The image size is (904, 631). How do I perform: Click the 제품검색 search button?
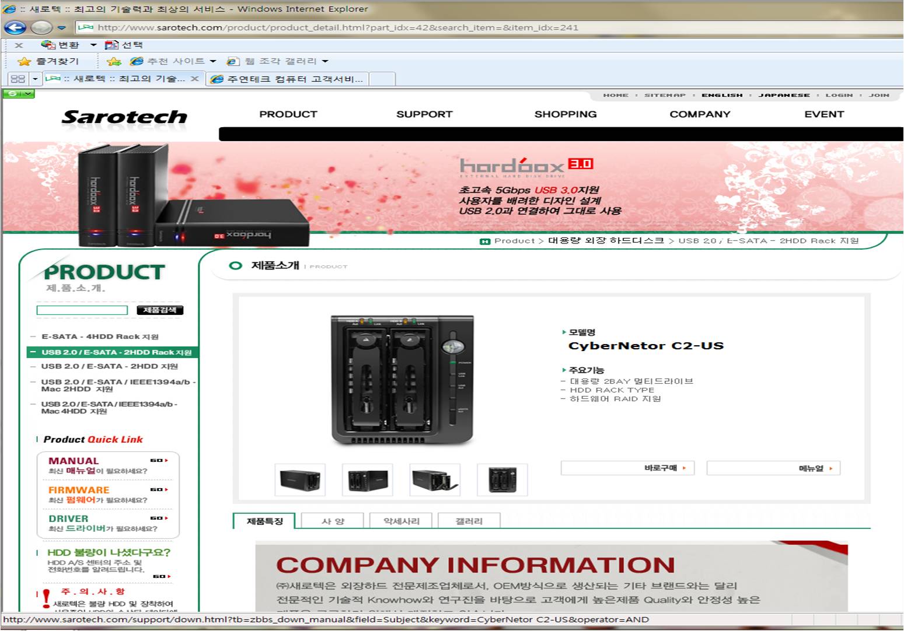click(160, 310)
